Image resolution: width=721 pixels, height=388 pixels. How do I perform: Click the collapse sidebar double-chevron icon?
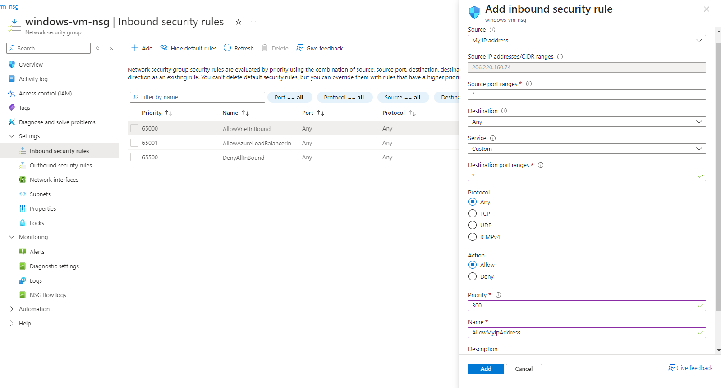[x=111, y=48]
